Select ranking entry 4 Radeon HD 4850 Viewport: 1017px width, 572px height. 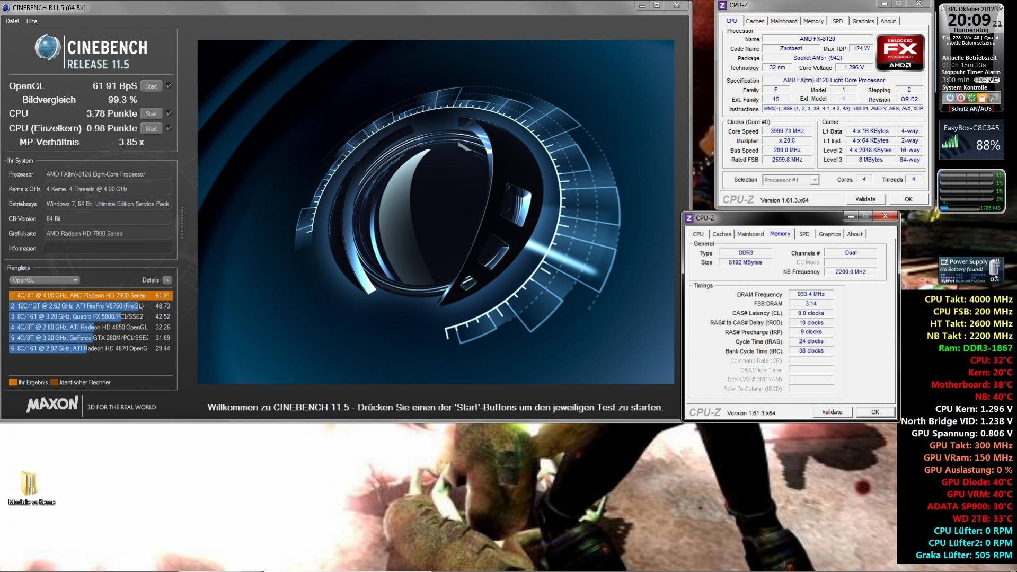[91, 327]
